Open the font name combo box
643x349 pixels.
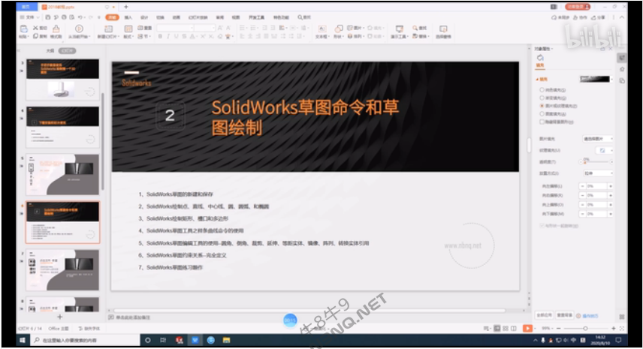(x=176, y=28)
